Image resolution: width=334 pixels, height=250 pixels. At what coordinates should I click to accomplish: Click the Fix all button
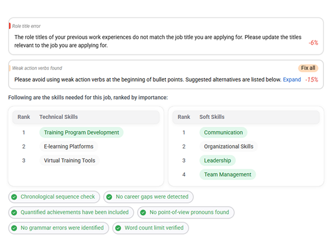(x=308, y=68)
